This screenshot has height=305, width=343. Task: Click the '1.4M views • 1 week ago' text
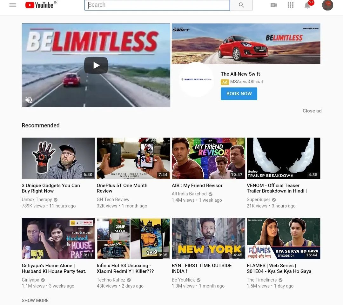(197, 200)
